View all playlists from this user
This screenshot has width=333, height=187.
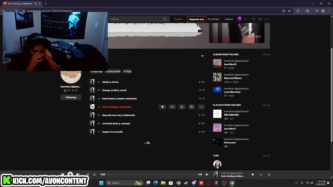click(266, 105)
